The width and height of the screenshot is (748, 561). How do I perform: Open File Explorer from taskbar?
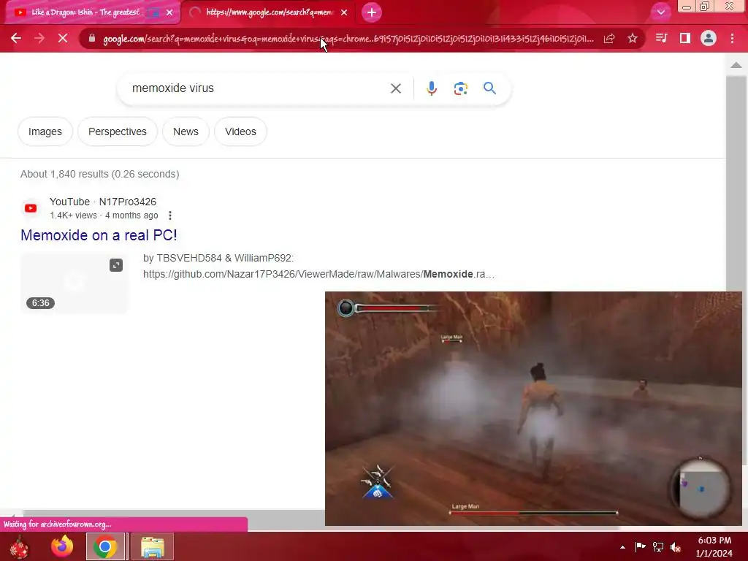pyautogui.click(x=153, y=546)
